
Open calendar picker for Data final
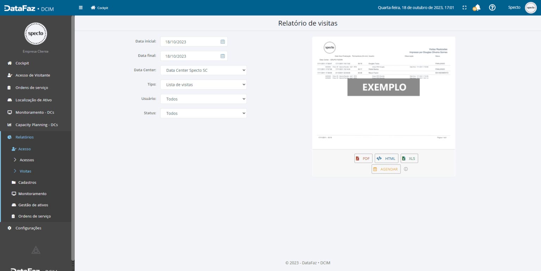click(223, 56)
